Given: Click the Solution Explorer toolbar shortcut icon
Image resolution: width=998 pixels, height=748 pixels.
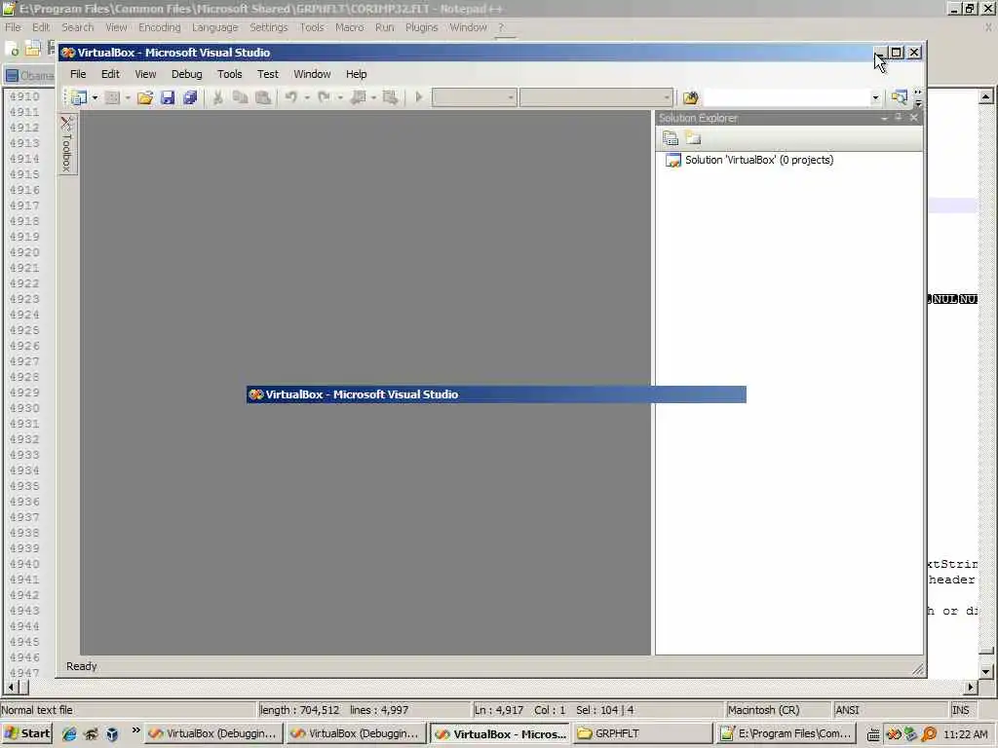Looking at the screenshot, I should click(x=899, y=97).
